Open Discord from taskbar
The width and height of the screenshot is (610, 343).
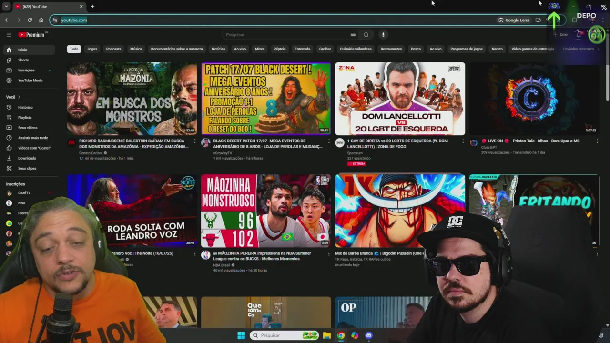[368, 335]
